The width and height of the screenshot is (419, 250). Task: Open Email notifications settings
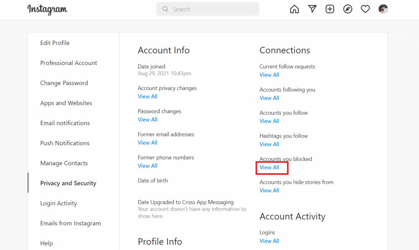pyautogui.click(x=65, y=123)
